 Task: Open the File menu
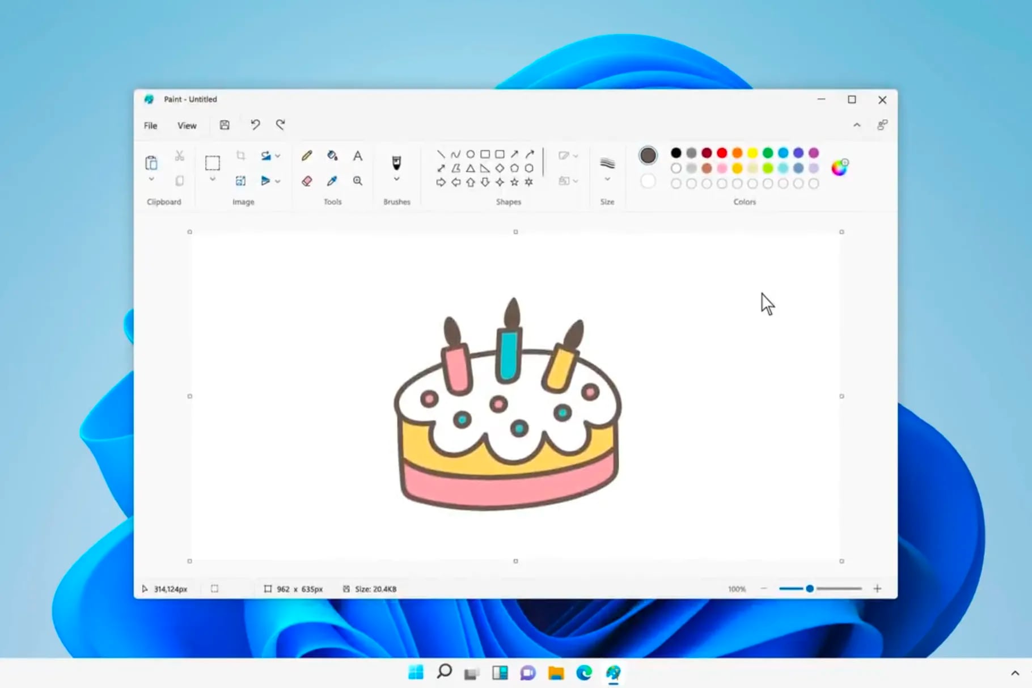[x=150, y=125]
